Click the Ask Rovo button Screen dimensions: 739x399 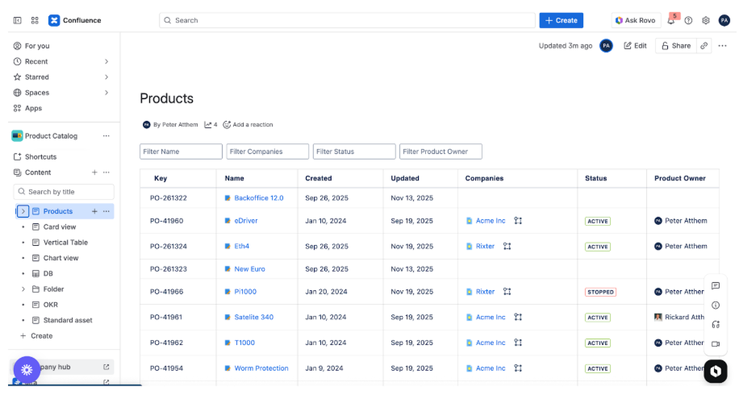(x=636, y=20)
